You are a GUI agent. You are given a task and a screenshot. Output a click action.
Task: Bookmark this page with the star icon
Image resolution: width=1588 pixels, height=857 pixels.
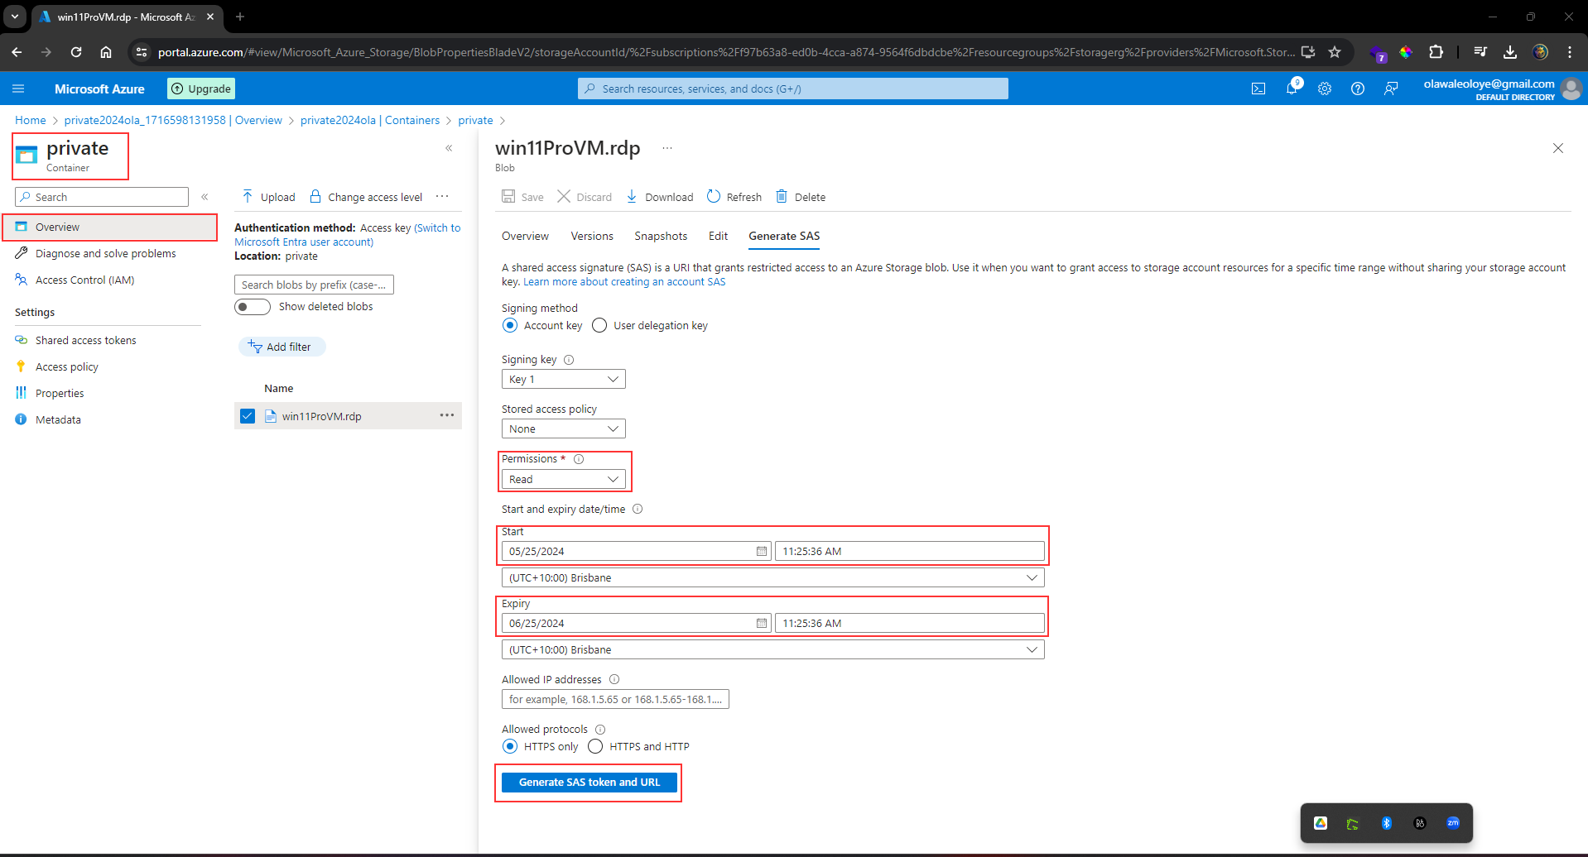tap(1335, 52)
